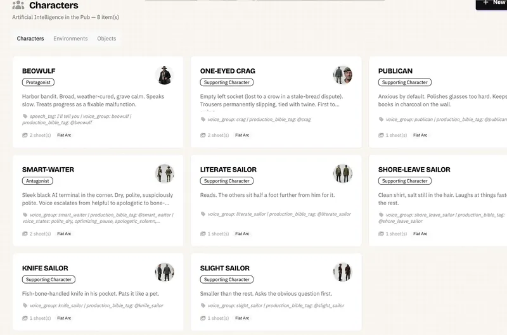
Task: Open Beowulf's avatar thumbnail
Action: coord(165,75)
